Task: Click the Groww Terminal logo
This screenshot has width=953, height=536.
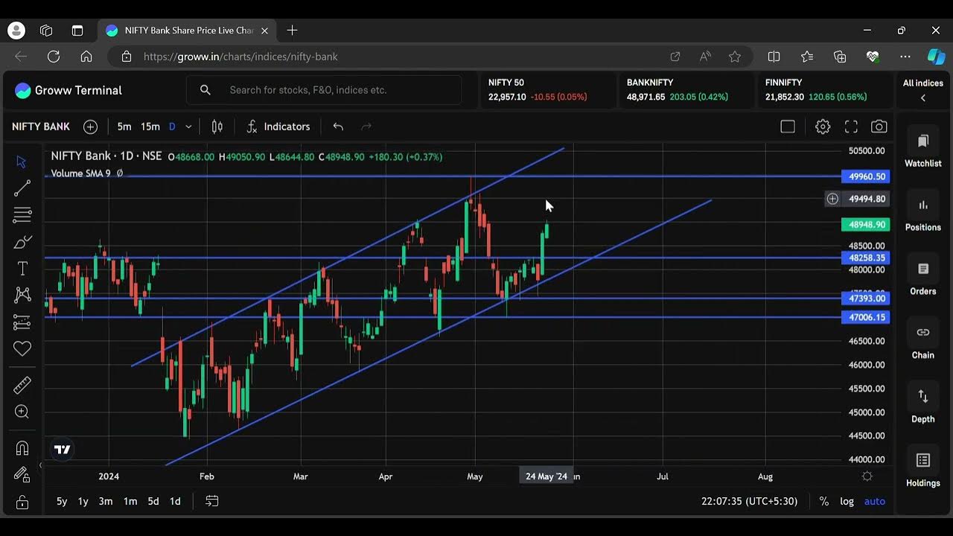Action: [68, 90]
